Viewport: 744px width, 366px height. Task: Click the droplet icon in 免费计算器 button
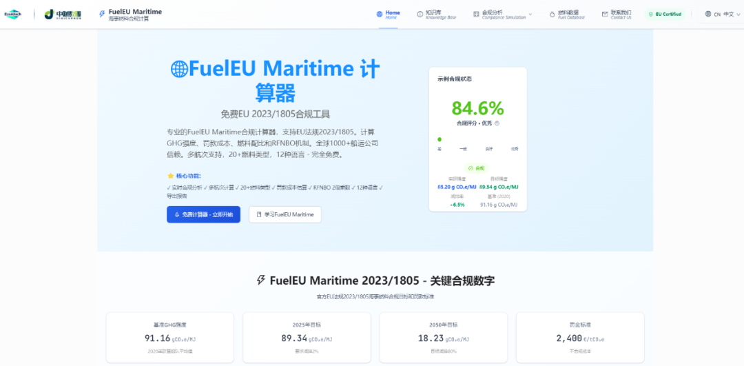tap(177, 214)
